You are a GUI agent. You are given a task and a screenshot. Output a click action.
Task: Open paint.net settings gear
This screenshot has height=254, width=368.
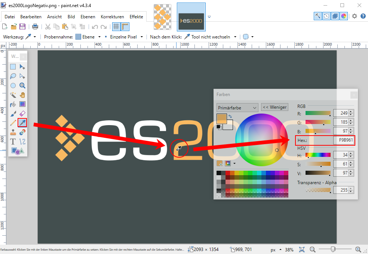[355, 16]
